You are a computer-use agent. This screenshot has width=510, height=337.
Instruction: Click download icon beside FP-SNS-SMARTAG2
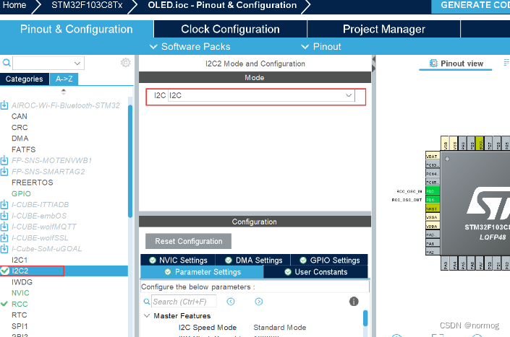4,171
